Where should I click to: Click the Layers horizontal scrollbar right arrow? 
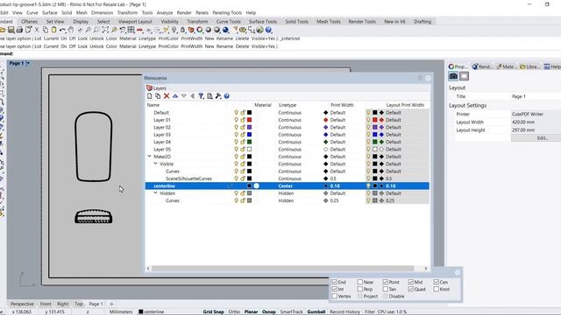click(426, 269)
